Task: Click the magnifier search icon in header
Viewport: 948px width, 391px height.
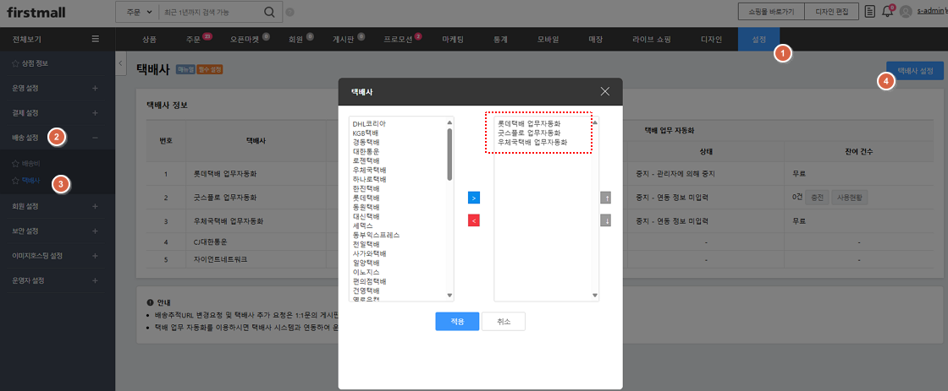Action: [269, 12]
